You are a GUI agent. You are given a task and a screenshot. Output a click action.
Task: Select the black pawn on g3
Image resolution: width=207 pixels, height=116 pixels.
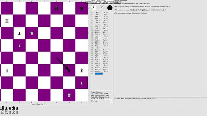pos(69,71)
